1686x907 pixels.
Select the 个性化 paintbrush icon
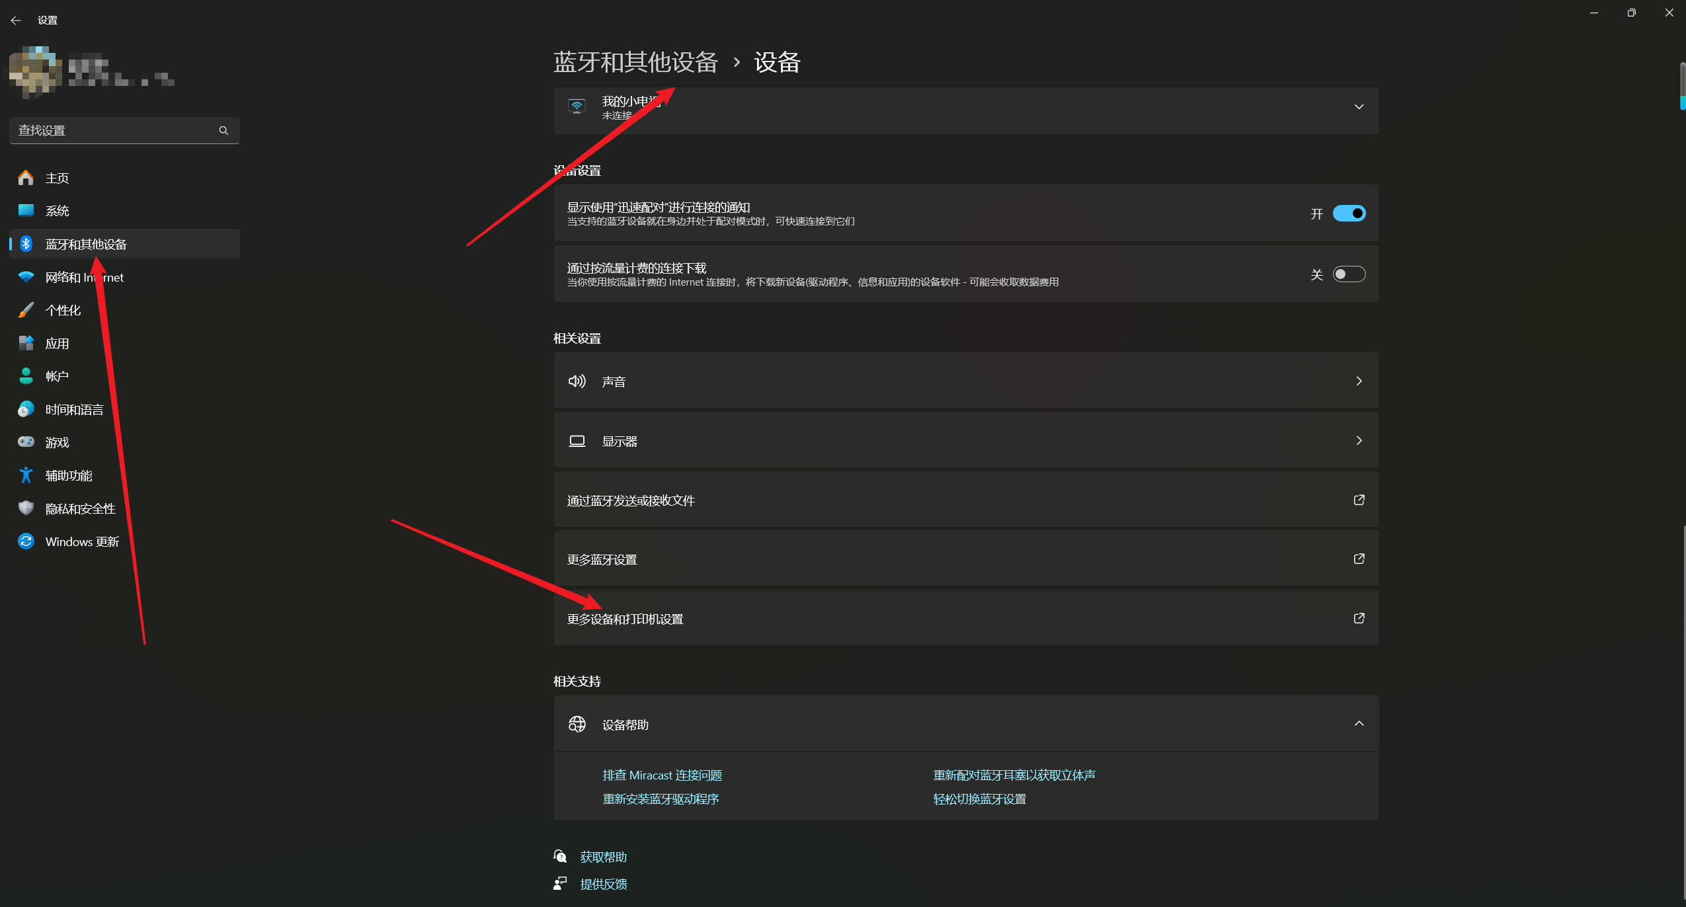(x=26, y=309)
